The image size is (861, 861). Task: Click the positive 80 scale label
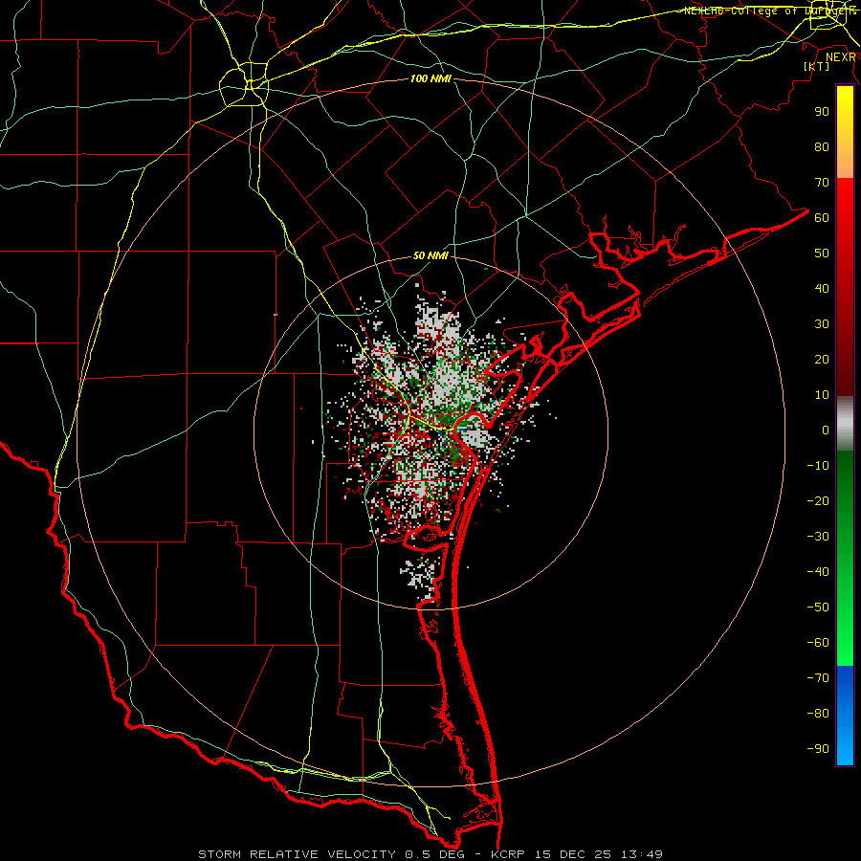822,146
